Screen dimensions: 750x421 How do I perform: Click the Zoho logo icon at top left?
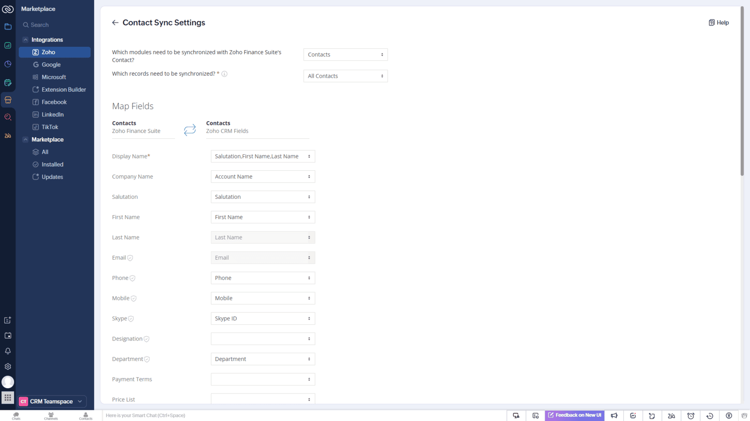click(7, 8)
